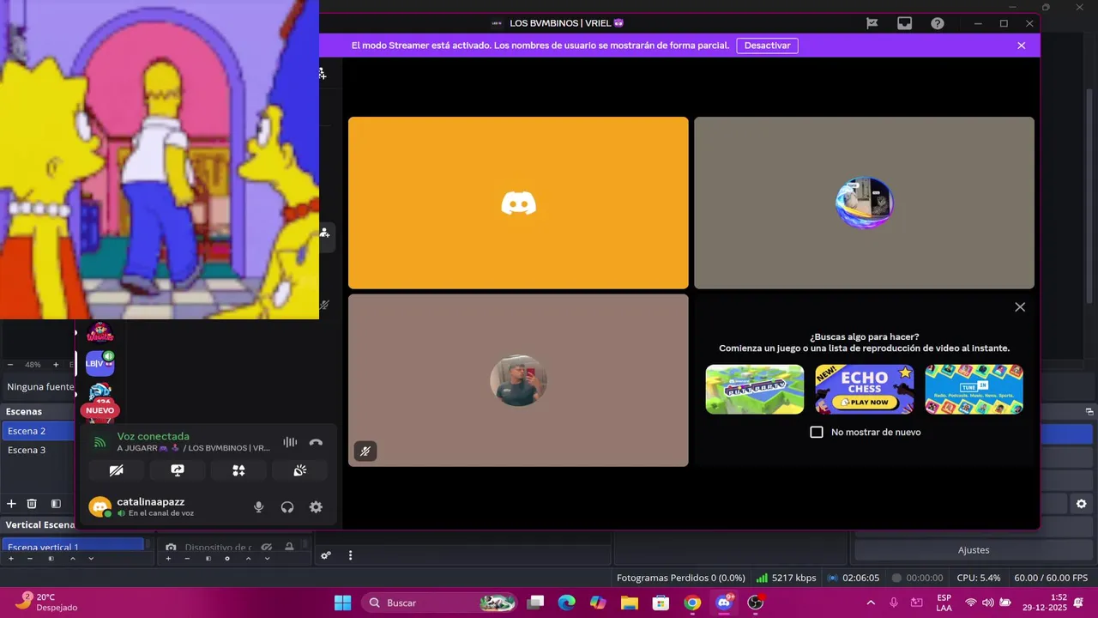Select the participant tile with swirl avatar
Viewport: 1098px width, 618px height.
(864, 203)
